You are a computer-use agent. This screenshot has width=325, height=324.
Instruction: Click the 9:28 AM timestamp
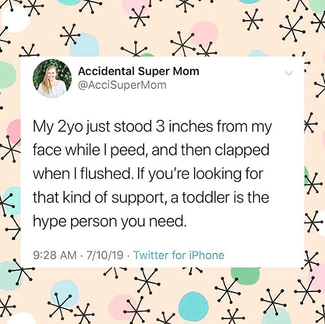pyautogui.click(x=54, y=254)
